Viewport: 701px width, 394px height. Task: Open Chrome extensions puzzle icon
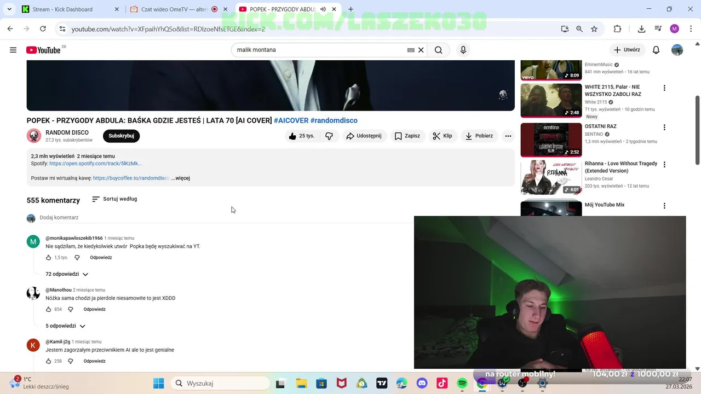pyautogui.click(x=618, y=29)
